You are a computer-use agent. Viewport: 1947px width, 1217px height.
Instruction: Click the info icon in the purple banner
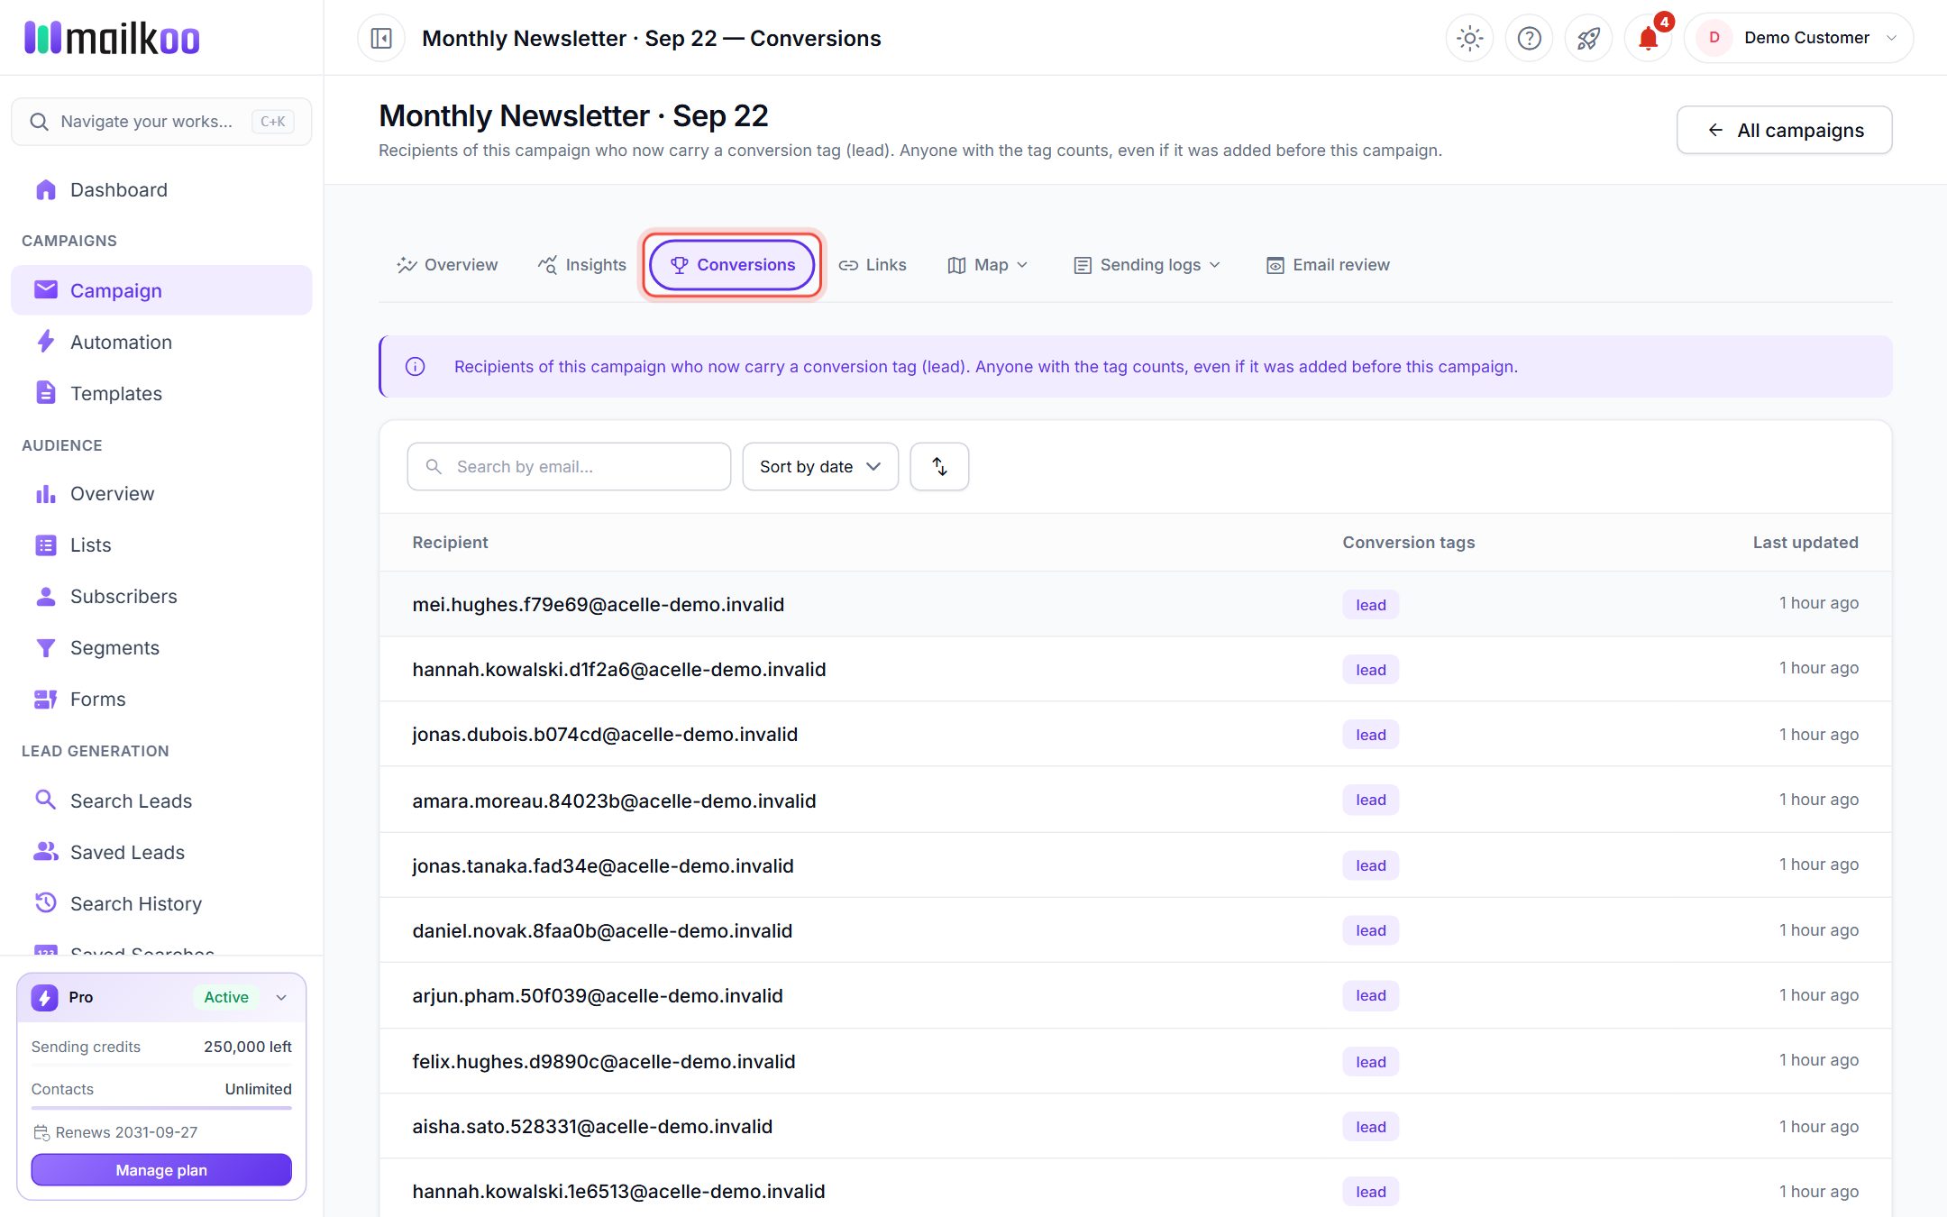tap(415, 366)
